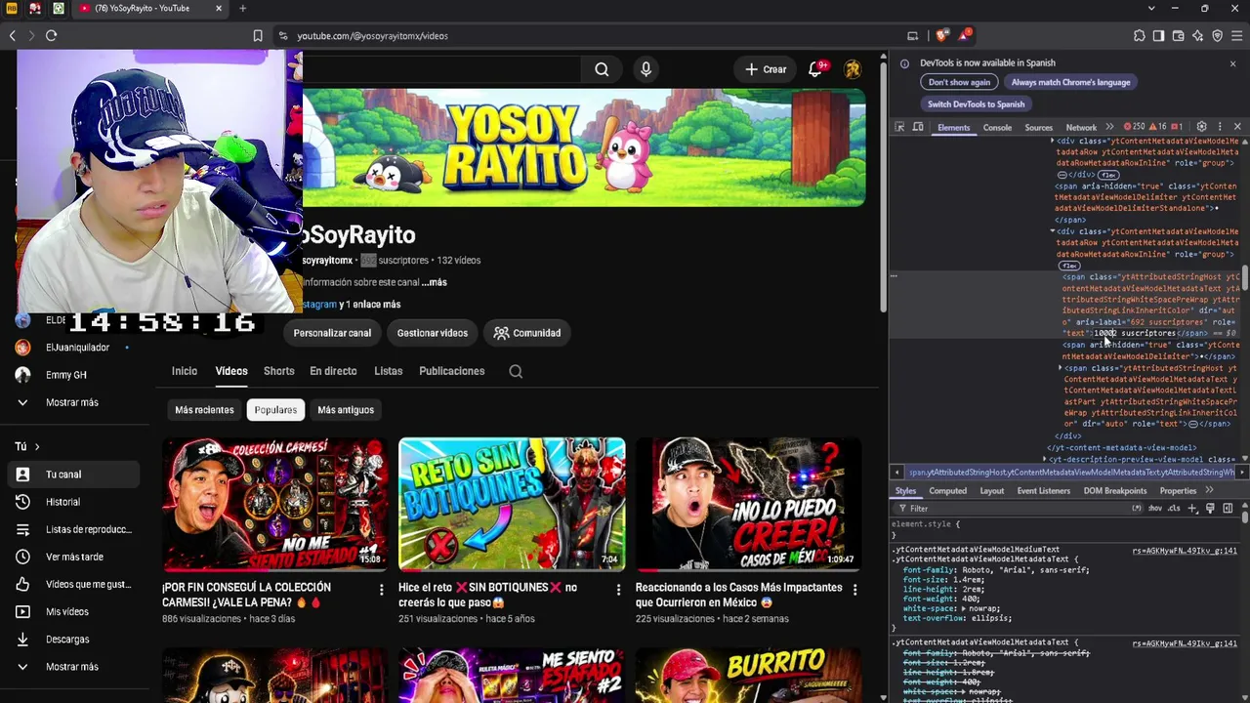Toggle rendering emulations paintbrush icon
This screenshot has width=1250, height=703.
click(x=1210, y=509)
